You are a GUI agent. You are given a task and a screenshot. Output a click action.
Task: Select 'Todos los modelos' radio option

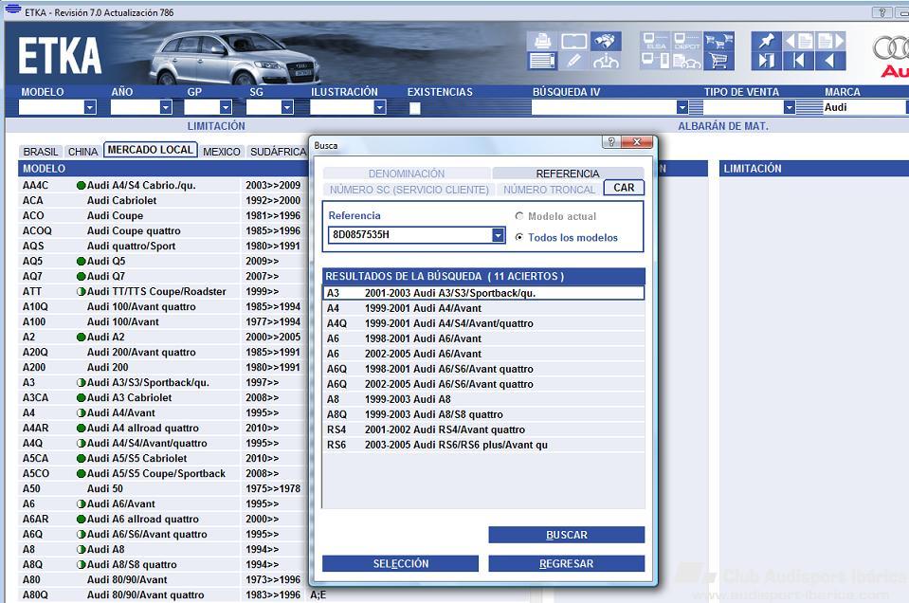click(x=519, y=237)
